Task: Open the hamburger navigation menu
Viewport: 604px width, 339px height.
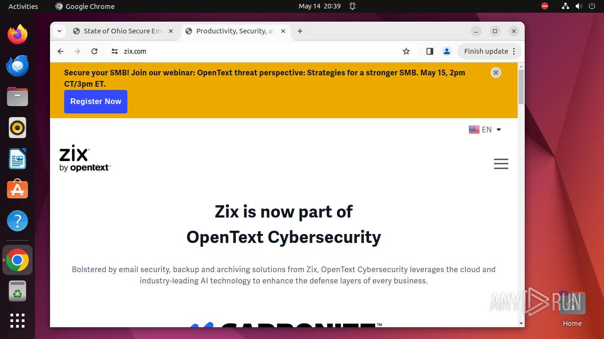Action: point(501,163)
